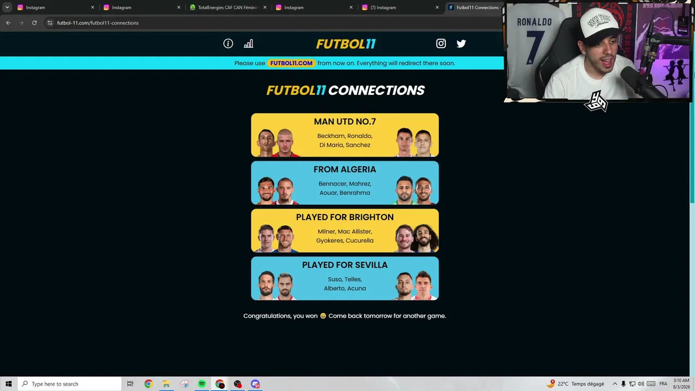Show hidden system tray icons
This screenshot has width=695, height=391.
pos(615,384)
